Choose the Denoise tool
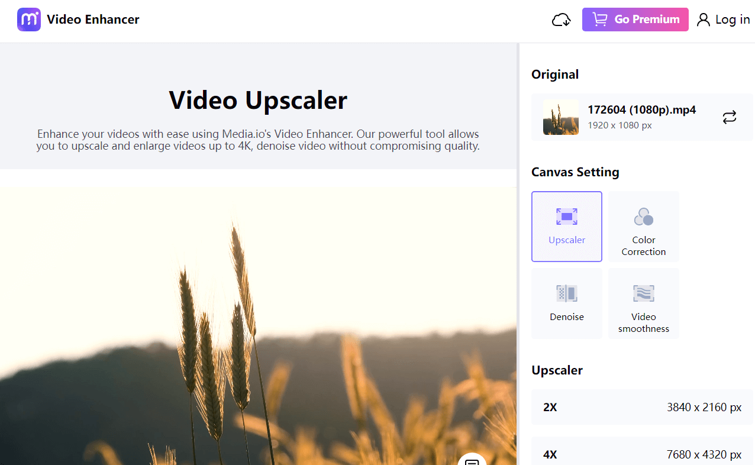Screen dimensions: 755x465 (x=567, y=303)
